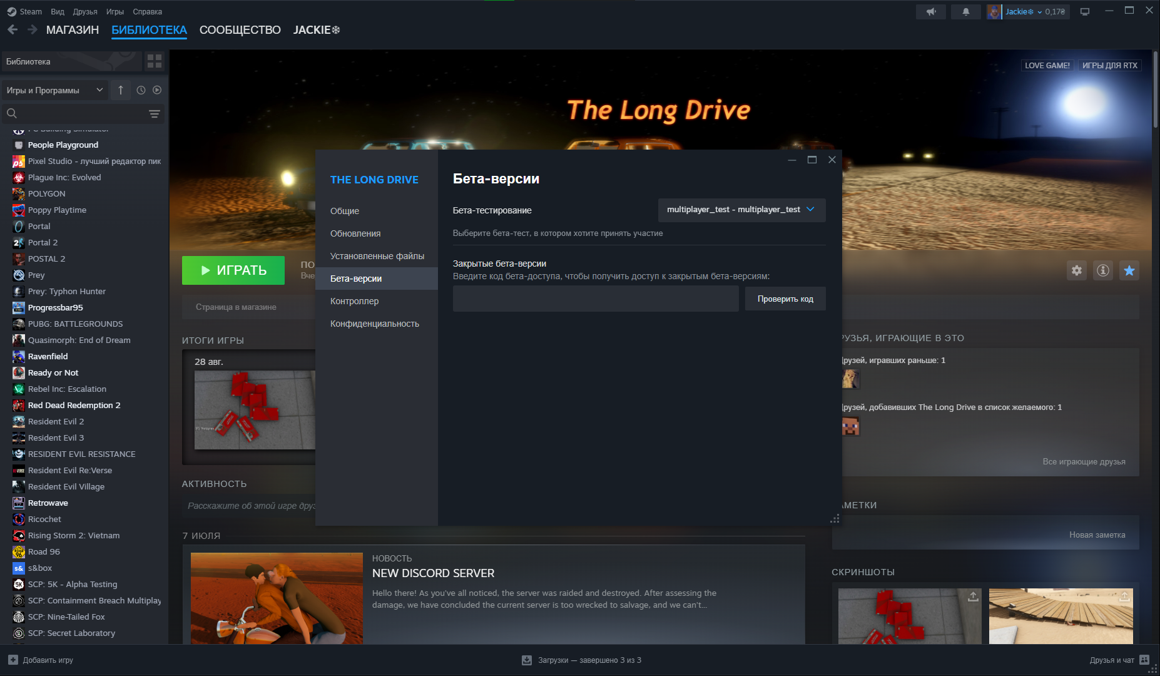Viewport: 1160px width, 676px height.
Task: Go forward with the right arrow
Action: pos(33,29)
